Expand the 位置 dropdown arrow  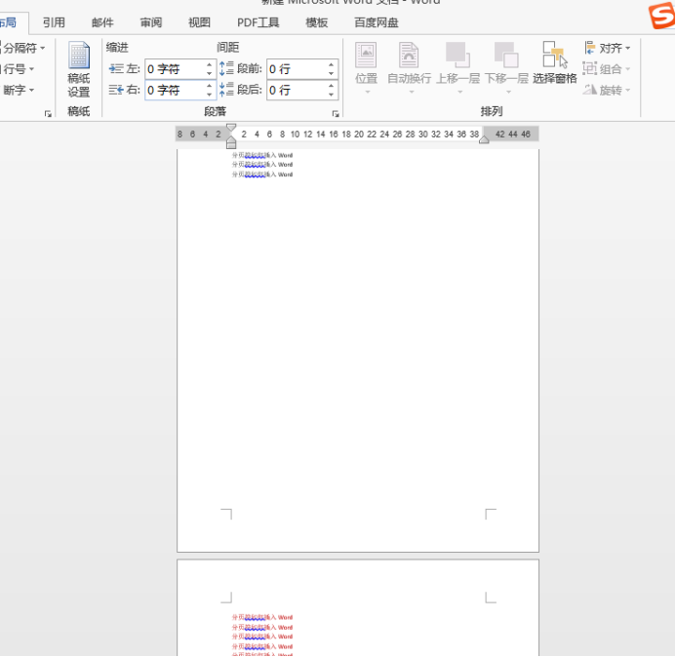[368, 93]
